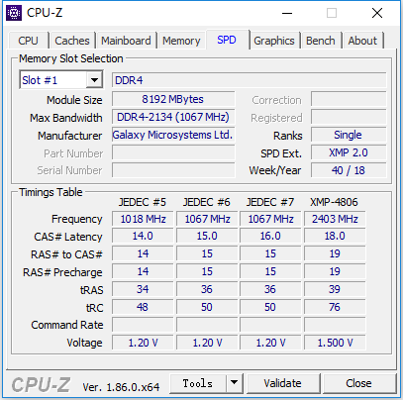Open the Caches tab
This screenshot has height=400, width=403.
72,41
